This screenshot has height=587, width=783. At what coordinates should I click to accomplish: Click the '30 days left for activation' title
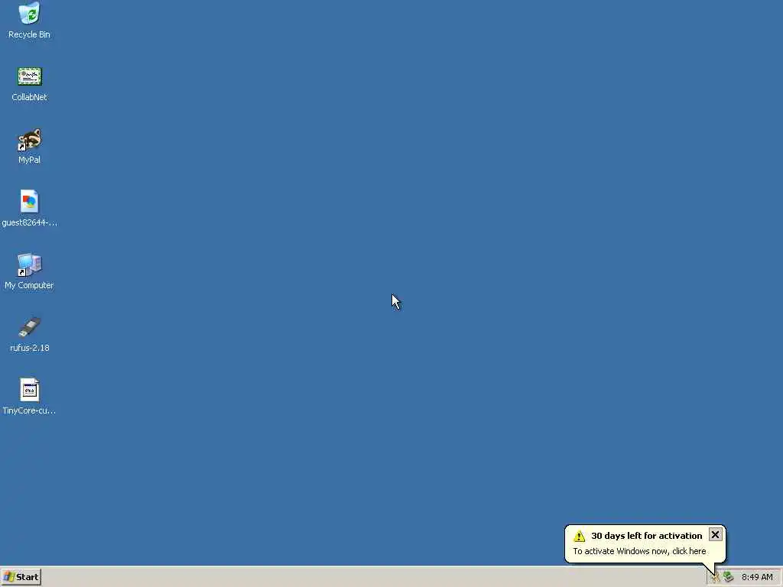tap(647, 536)
